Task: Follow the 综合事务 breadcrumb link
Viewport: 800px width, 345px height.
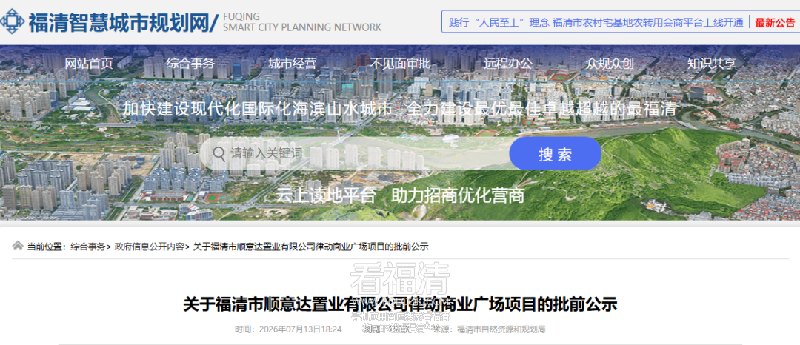Action: pyautogui.click(x=87, y=247)
